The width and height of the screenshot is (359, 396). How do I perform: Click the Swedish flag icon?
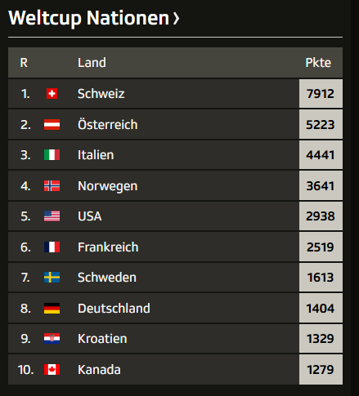52,278
